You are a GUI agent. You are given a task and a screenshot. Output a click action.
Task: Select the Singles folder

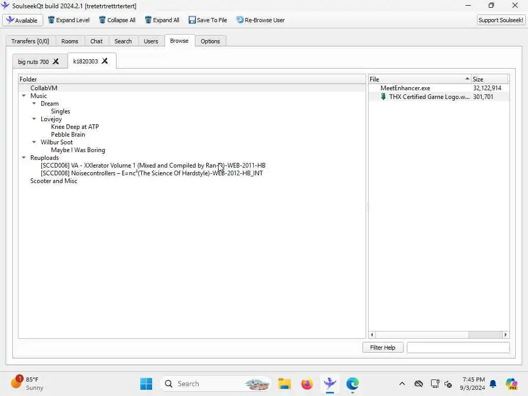pyautogui.click(x=61, y=111)
